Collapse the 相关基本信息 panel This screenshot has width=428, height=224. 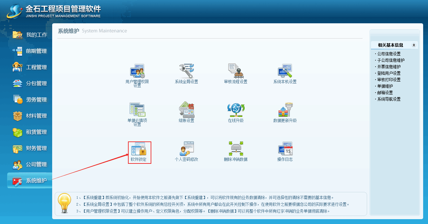click(x=413, y=45)
